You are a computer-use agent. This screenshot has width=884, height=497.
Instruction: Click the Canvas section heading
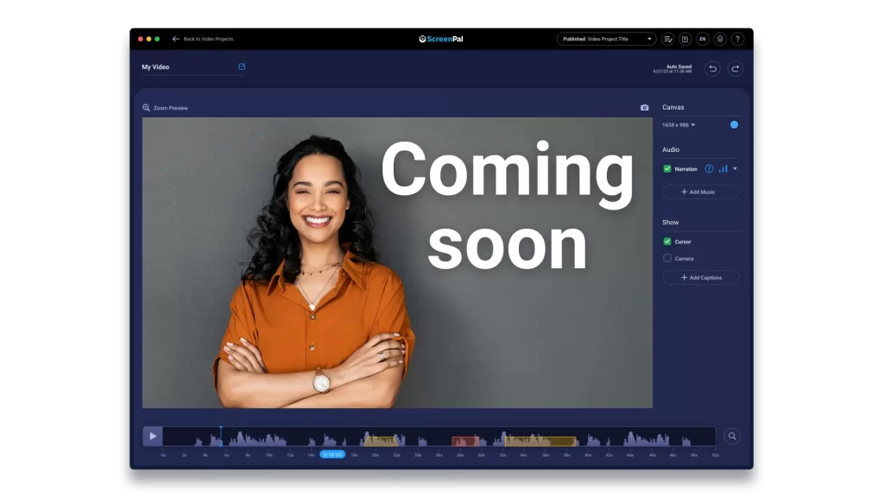click(x=673, y=107)
